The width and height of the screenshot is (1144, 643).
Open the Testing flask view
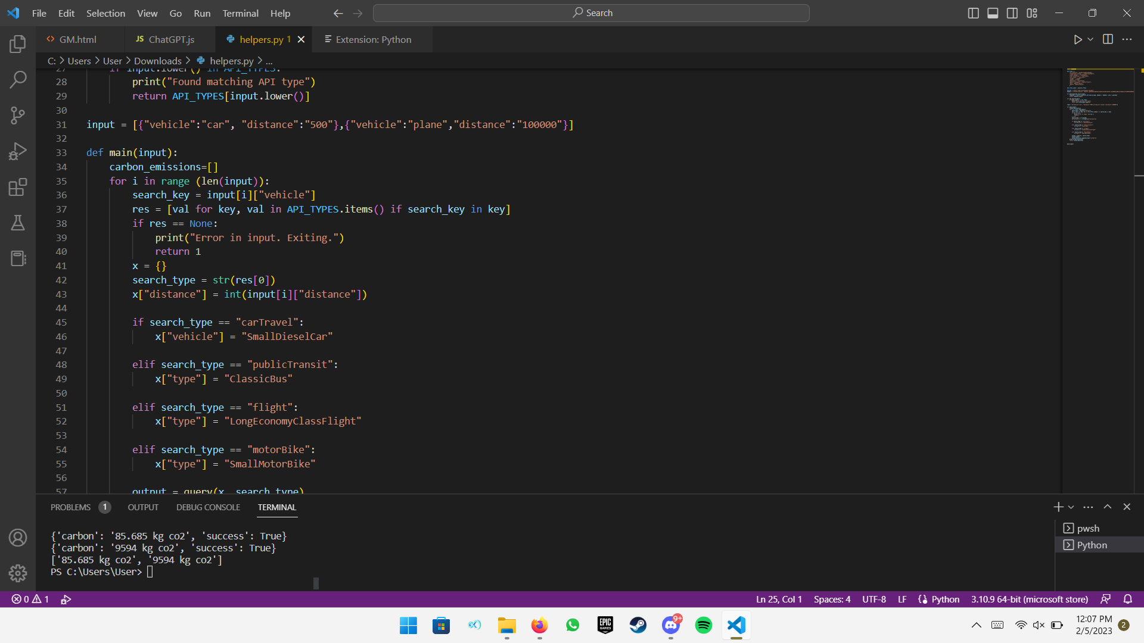tap(18, 223)
